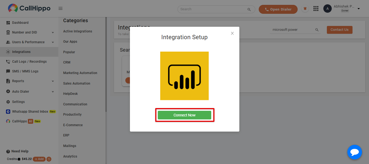Expand the Auto Dialer chevron
The width and height of the screenshot is (369, 164).
point(53,92)
